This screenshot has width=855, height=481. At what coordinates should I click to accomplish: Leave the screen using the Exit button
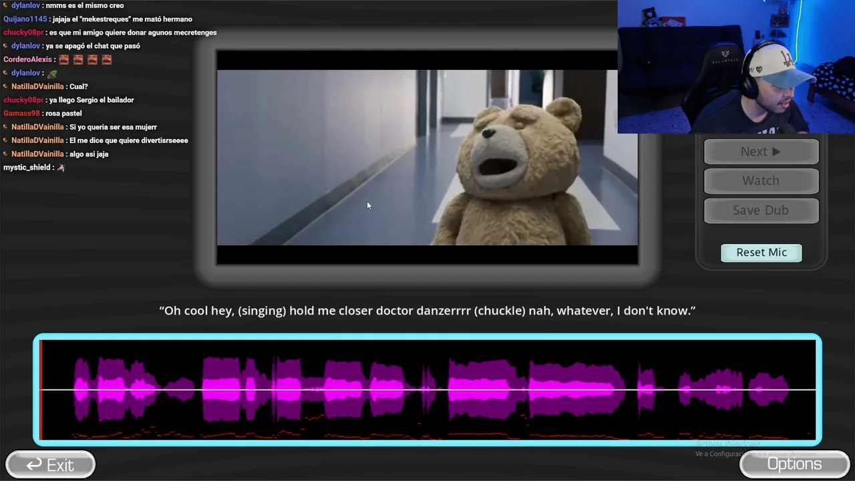50,465
